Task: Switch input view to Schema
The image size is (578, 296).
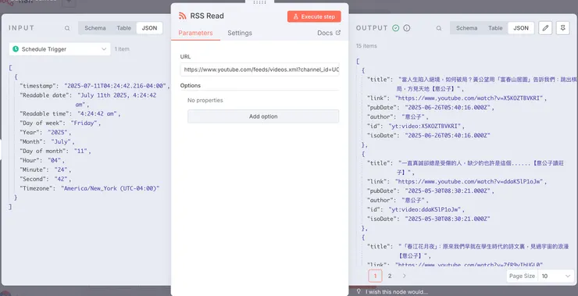Action: (95, 28)
